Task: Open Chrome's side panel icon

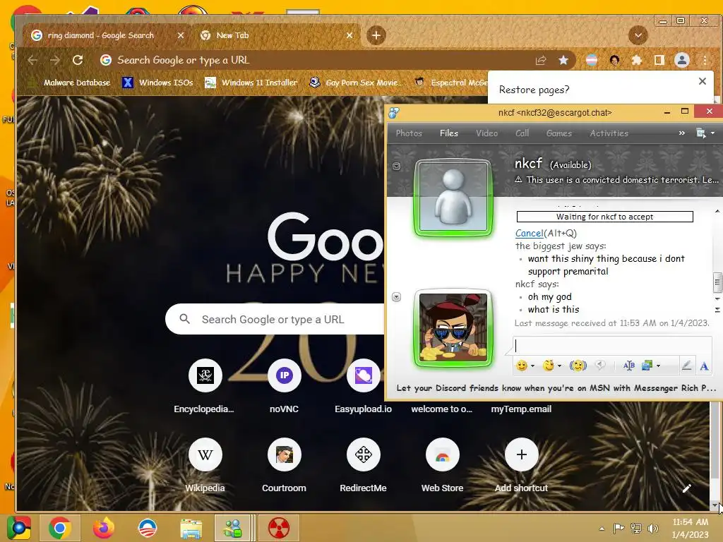Action: (659, 61)
